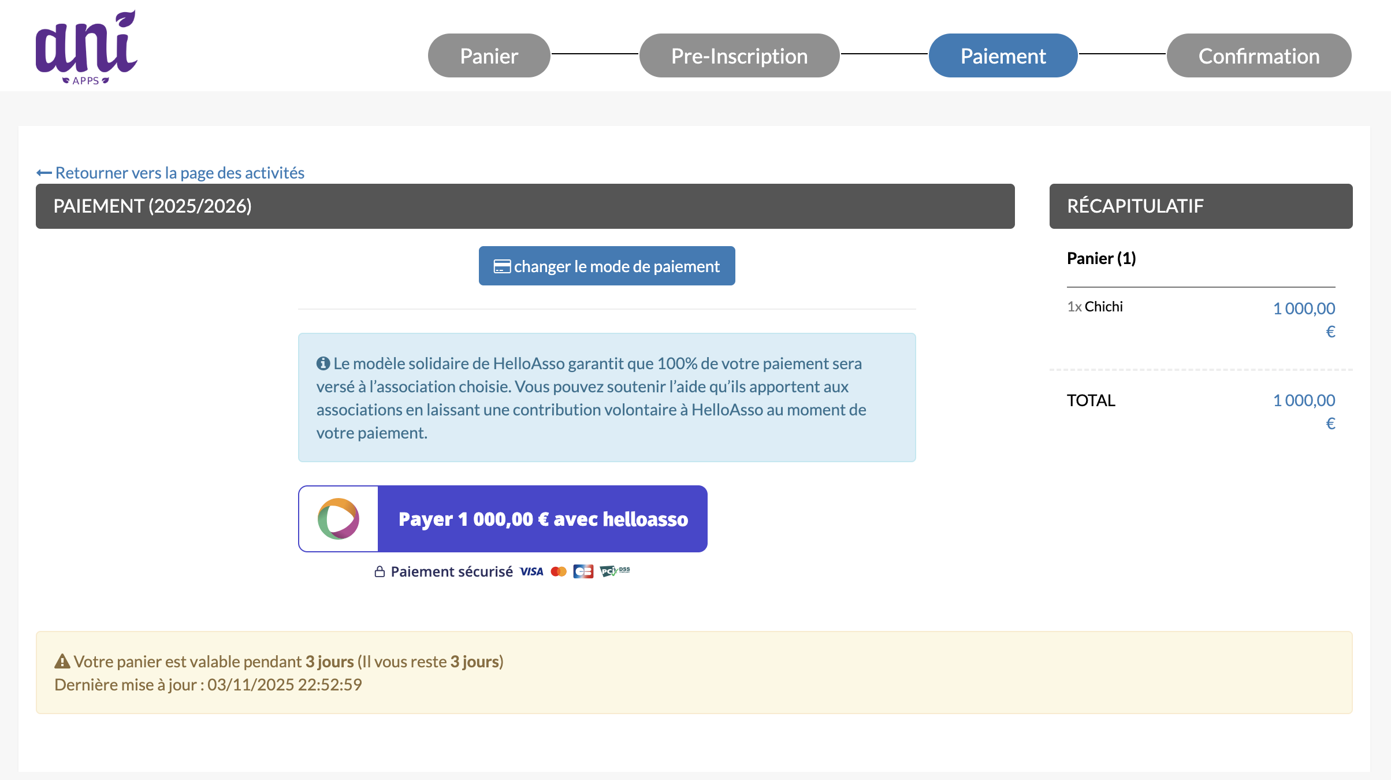Click the Chichi cart item
Viewport: 1391px width, 780px height.
[x=1103, y=307]
